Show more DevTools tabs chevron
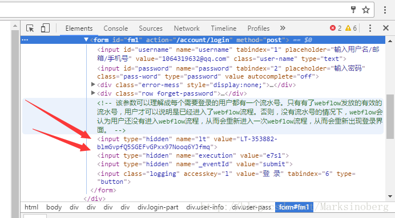This screenshot has height=218, width=395. (x=283, y=28)
